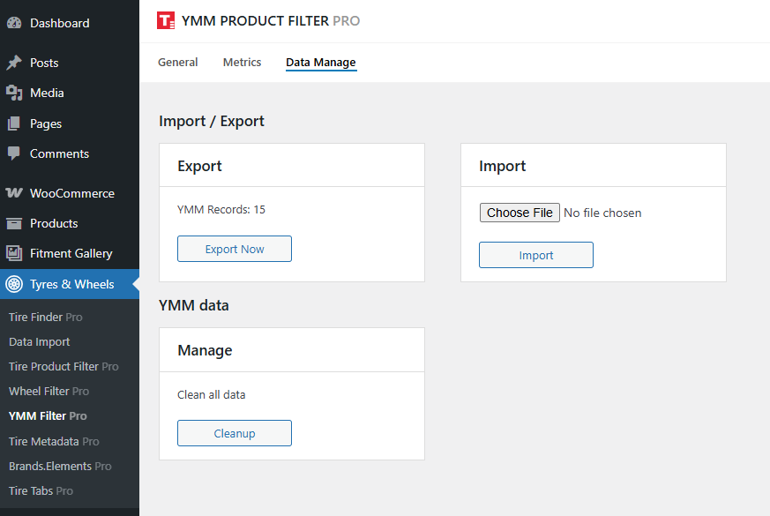This screenshot has height=516, width=770.
Task: Go to Data Import submenu
Action: point(39,341)
